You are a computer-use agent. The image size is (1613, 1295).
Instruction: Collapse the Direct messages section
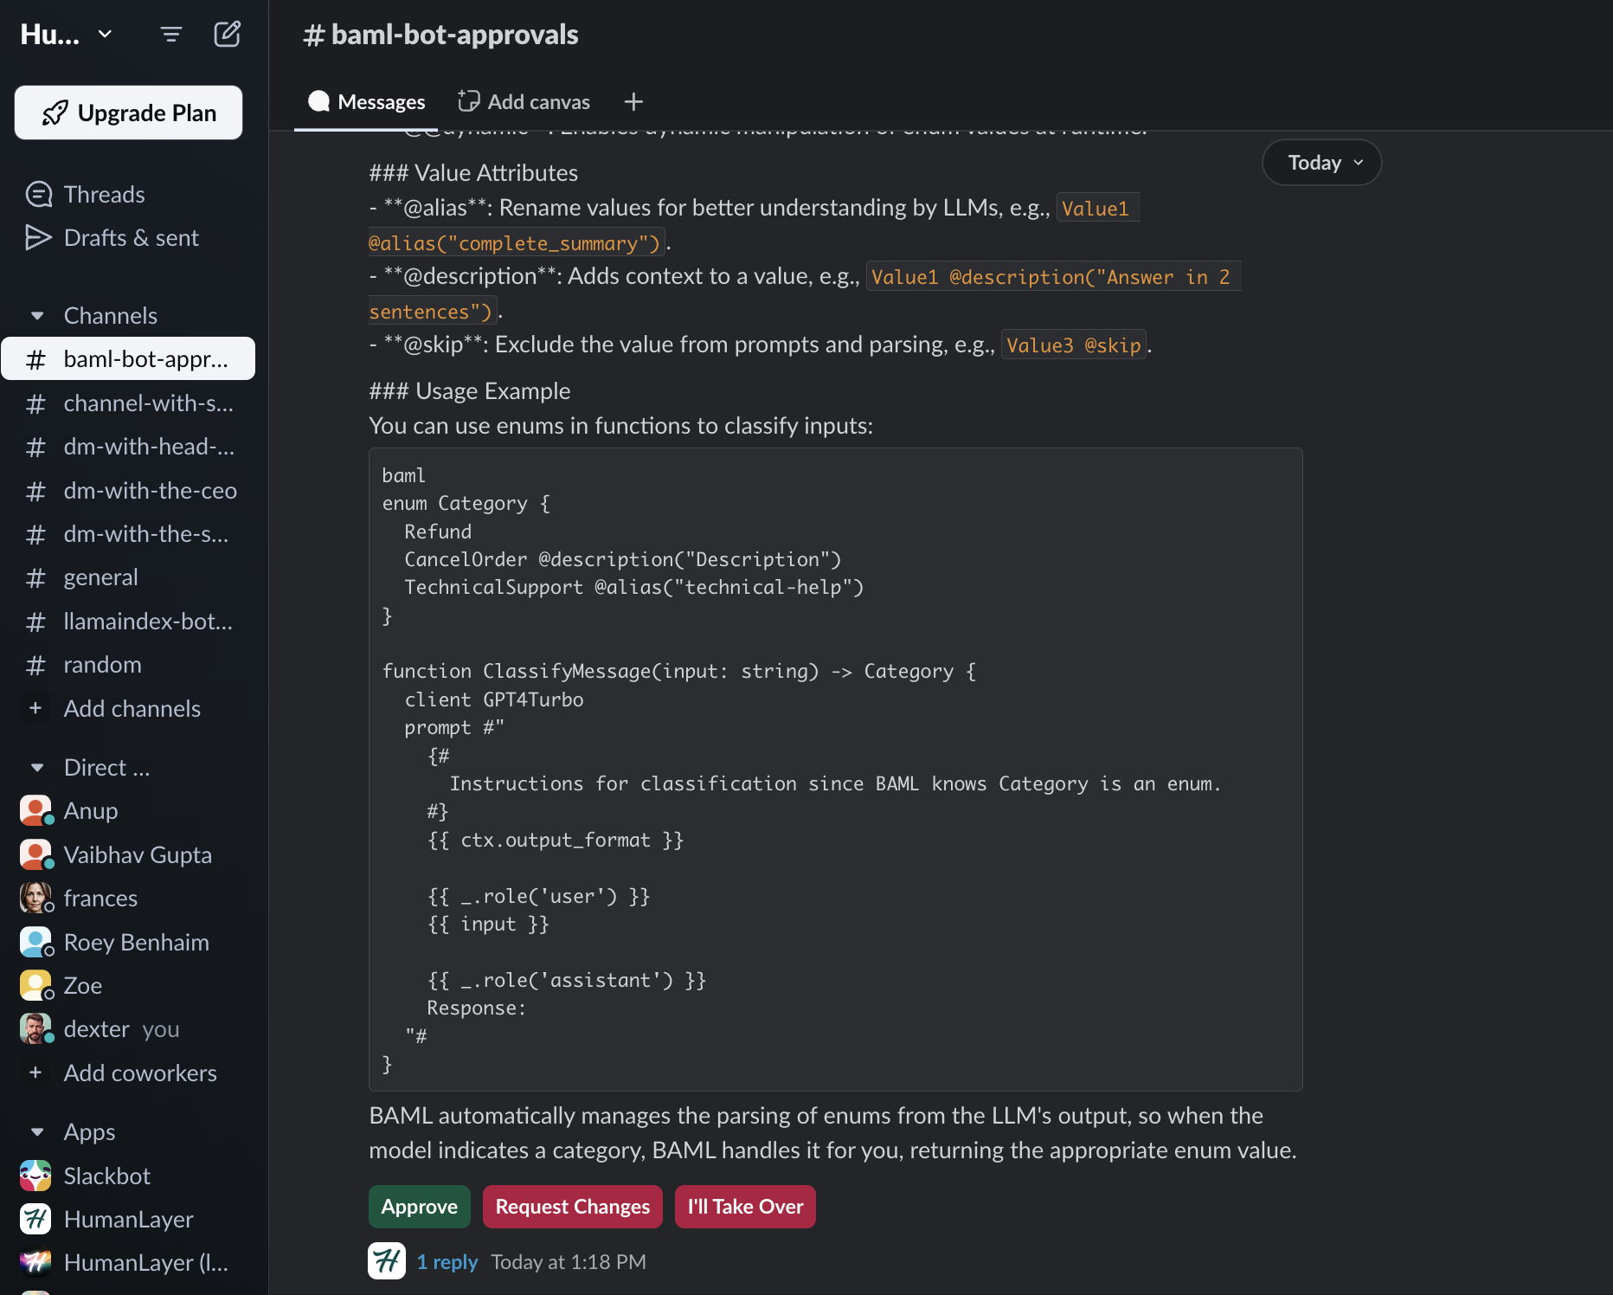click(37, 768)
